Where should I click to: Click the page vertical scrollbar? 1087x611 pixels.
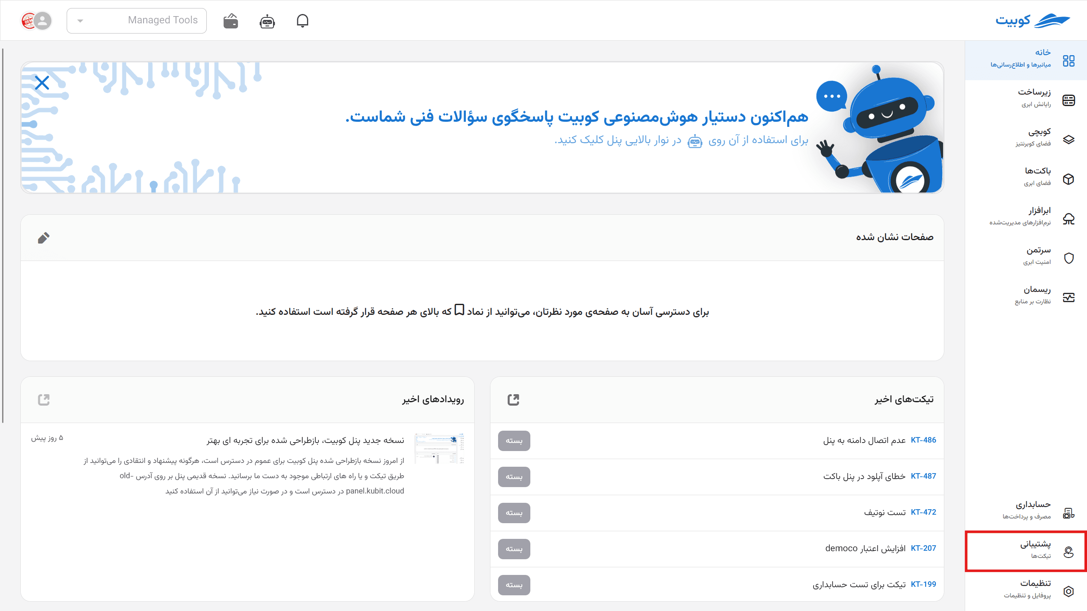coord(3,235)
